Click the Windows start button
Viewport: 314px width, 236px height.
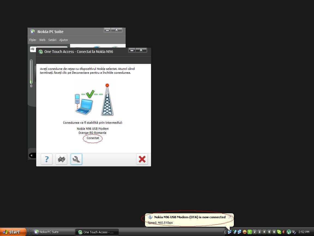(x=13, y=232)
